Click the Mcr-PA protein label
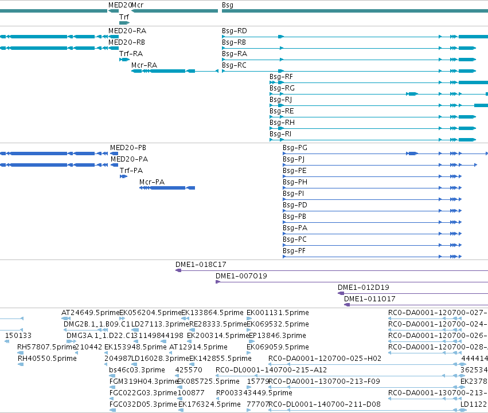Image resolution: width=488 pixels, height=413 pixels. click(152, 182)
